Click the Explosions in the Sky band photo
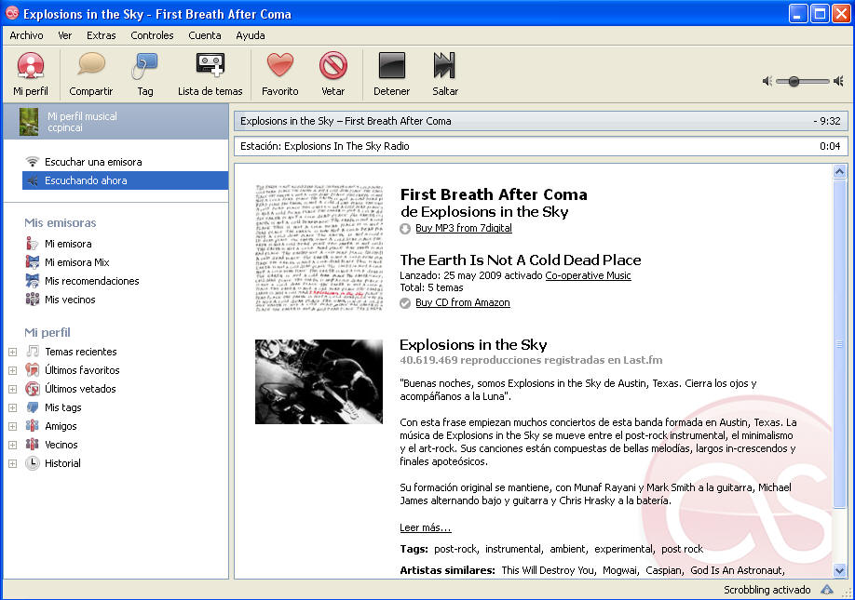 (x=319, y=381)
